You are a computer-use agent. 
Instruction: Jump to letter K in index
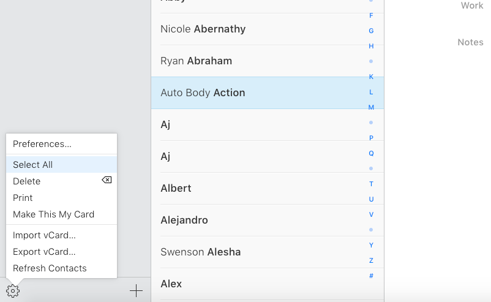point(371,77)
